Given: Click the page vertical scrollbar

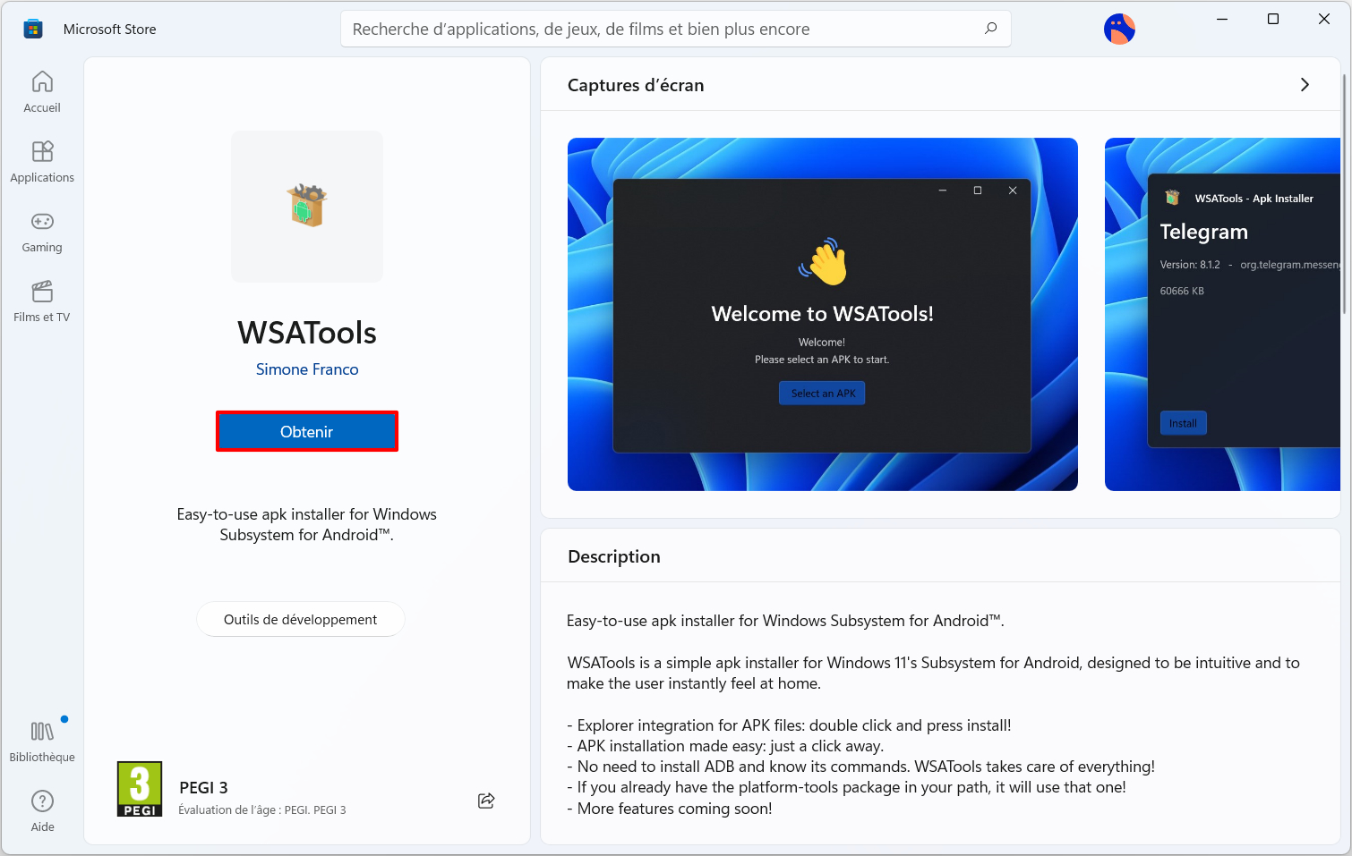Looking at the screenshot, I should 1344,194.
